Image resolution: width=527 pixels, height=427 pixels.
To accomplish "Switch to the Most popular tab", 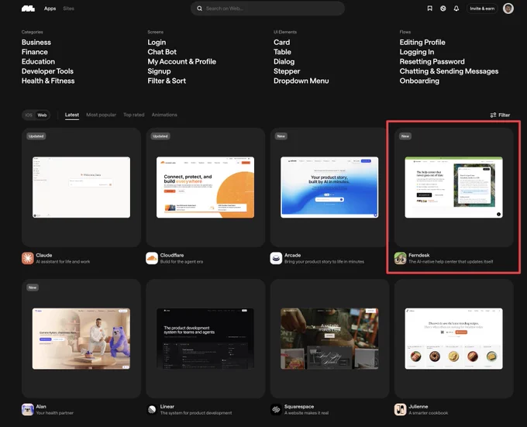I will click(102, 115).
